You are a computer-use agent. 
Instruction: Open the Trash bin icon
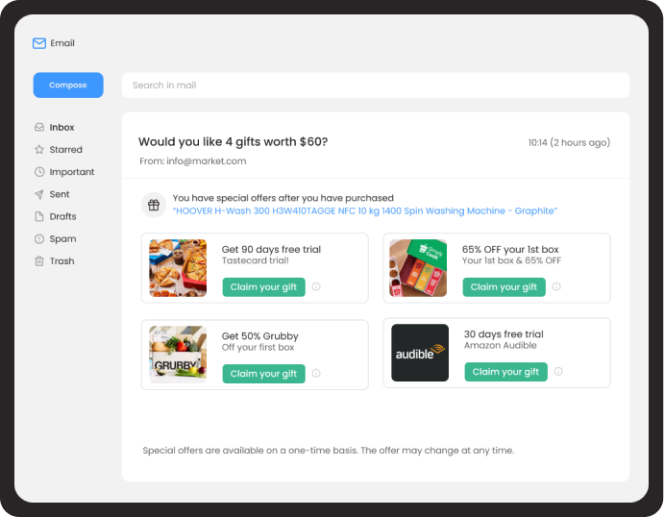coord(39,261)
